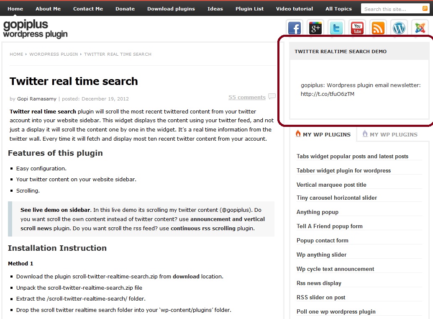Open the Twitter bird social icon
The width and height of the screenshot is (433, 319).
click(336, 28)
